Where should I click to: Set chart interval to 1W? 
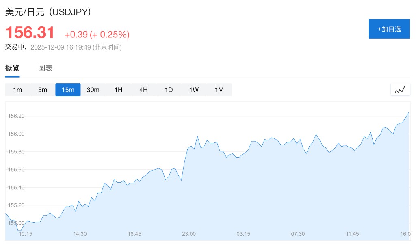(194, 90)
